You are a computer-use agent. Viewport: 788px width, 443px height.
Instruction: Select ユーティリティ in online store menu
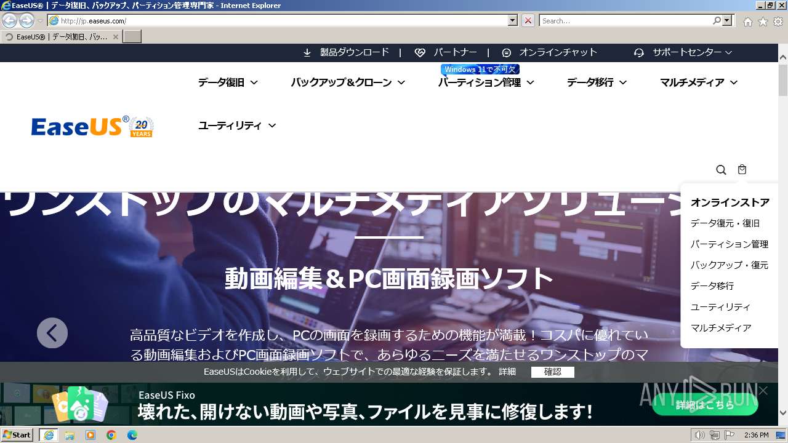coord(720,307)
